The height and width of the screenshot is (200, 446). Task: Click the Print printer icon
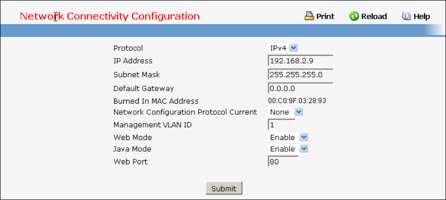(309, 16)
